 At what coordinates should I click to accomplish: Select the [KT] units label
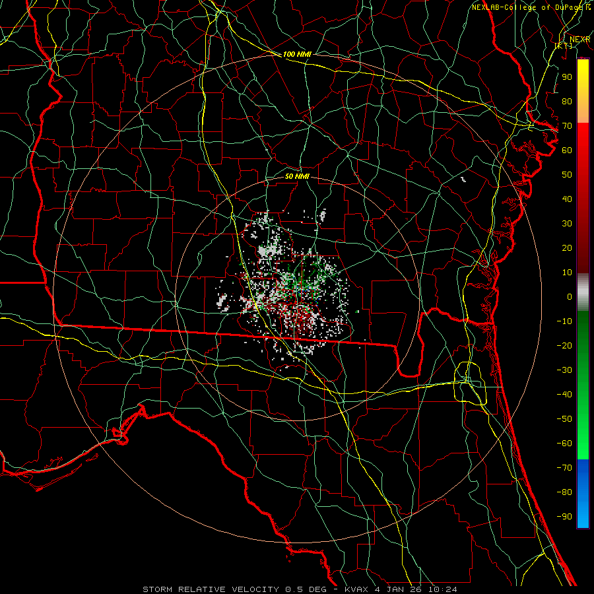click(564, 46)
